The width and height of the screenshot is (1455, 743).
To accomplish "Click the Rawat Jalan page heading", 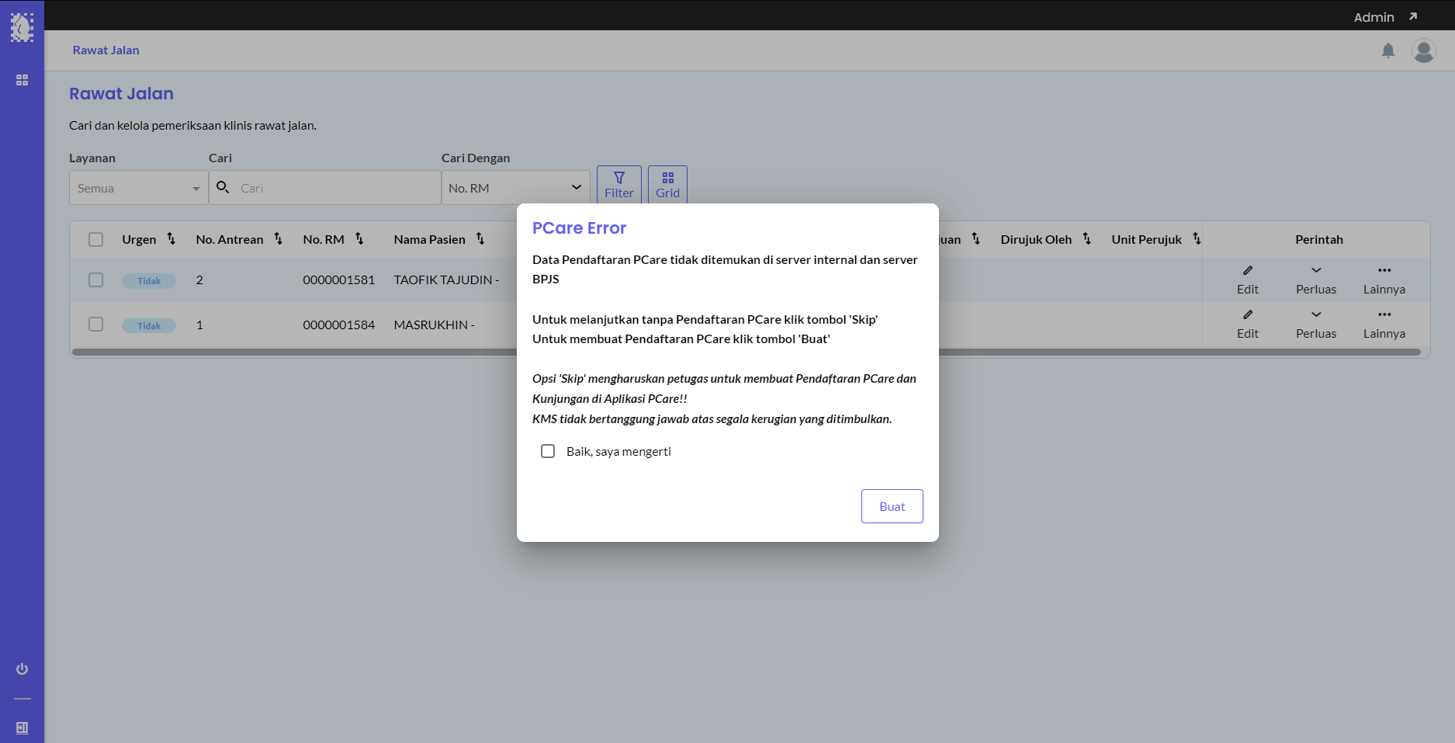I will pyautogui.click(x=122, y=94).
